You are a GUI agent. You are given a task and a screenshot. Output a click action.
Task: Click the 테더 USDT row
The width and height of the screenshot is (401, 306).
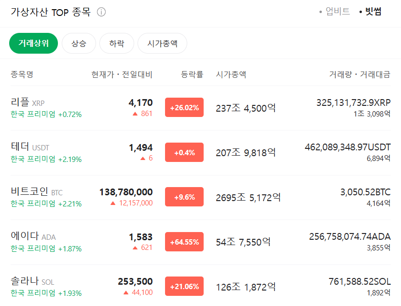click(x=29, y=147)
